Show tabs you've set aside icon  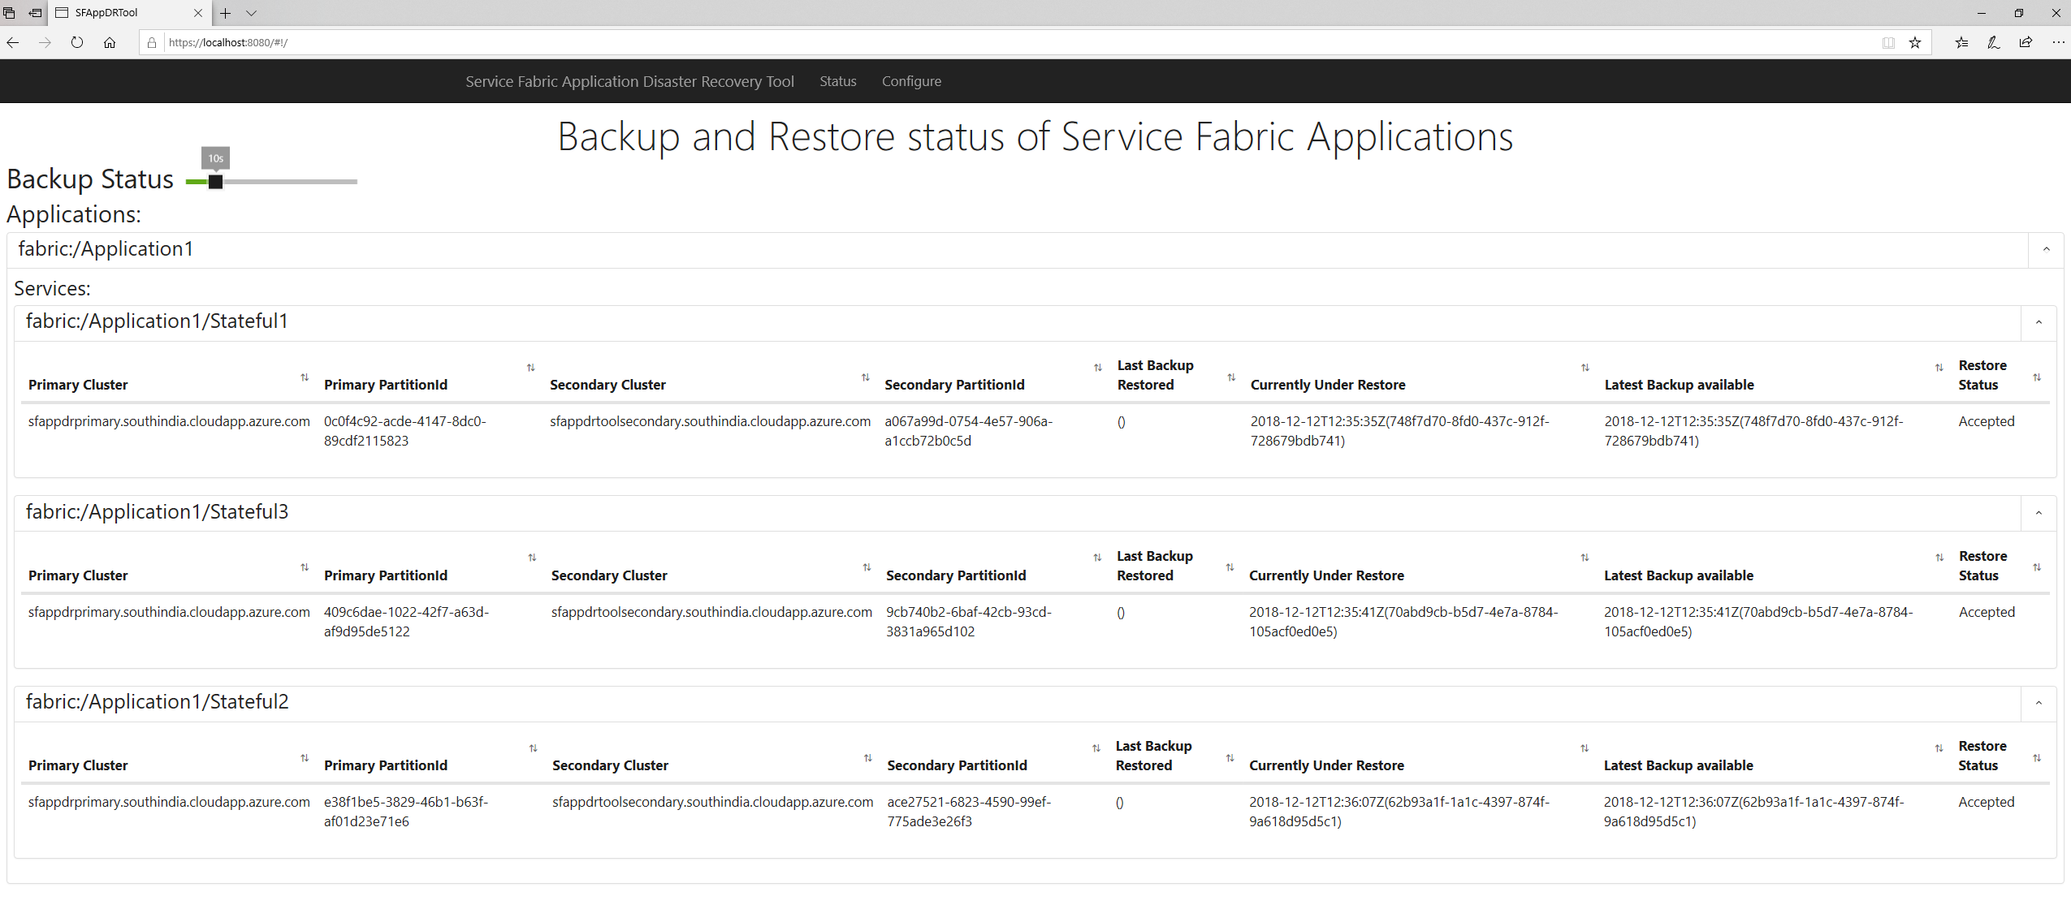click(10, 13)
